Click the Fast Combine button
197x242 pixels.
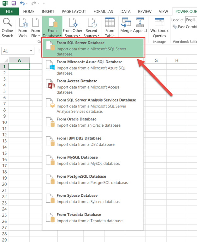[185, 27]
